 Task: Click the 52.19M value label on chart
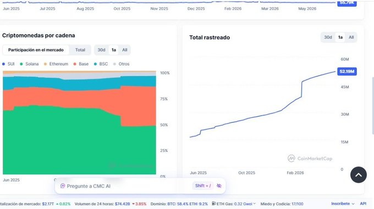[x=347, y=71]
